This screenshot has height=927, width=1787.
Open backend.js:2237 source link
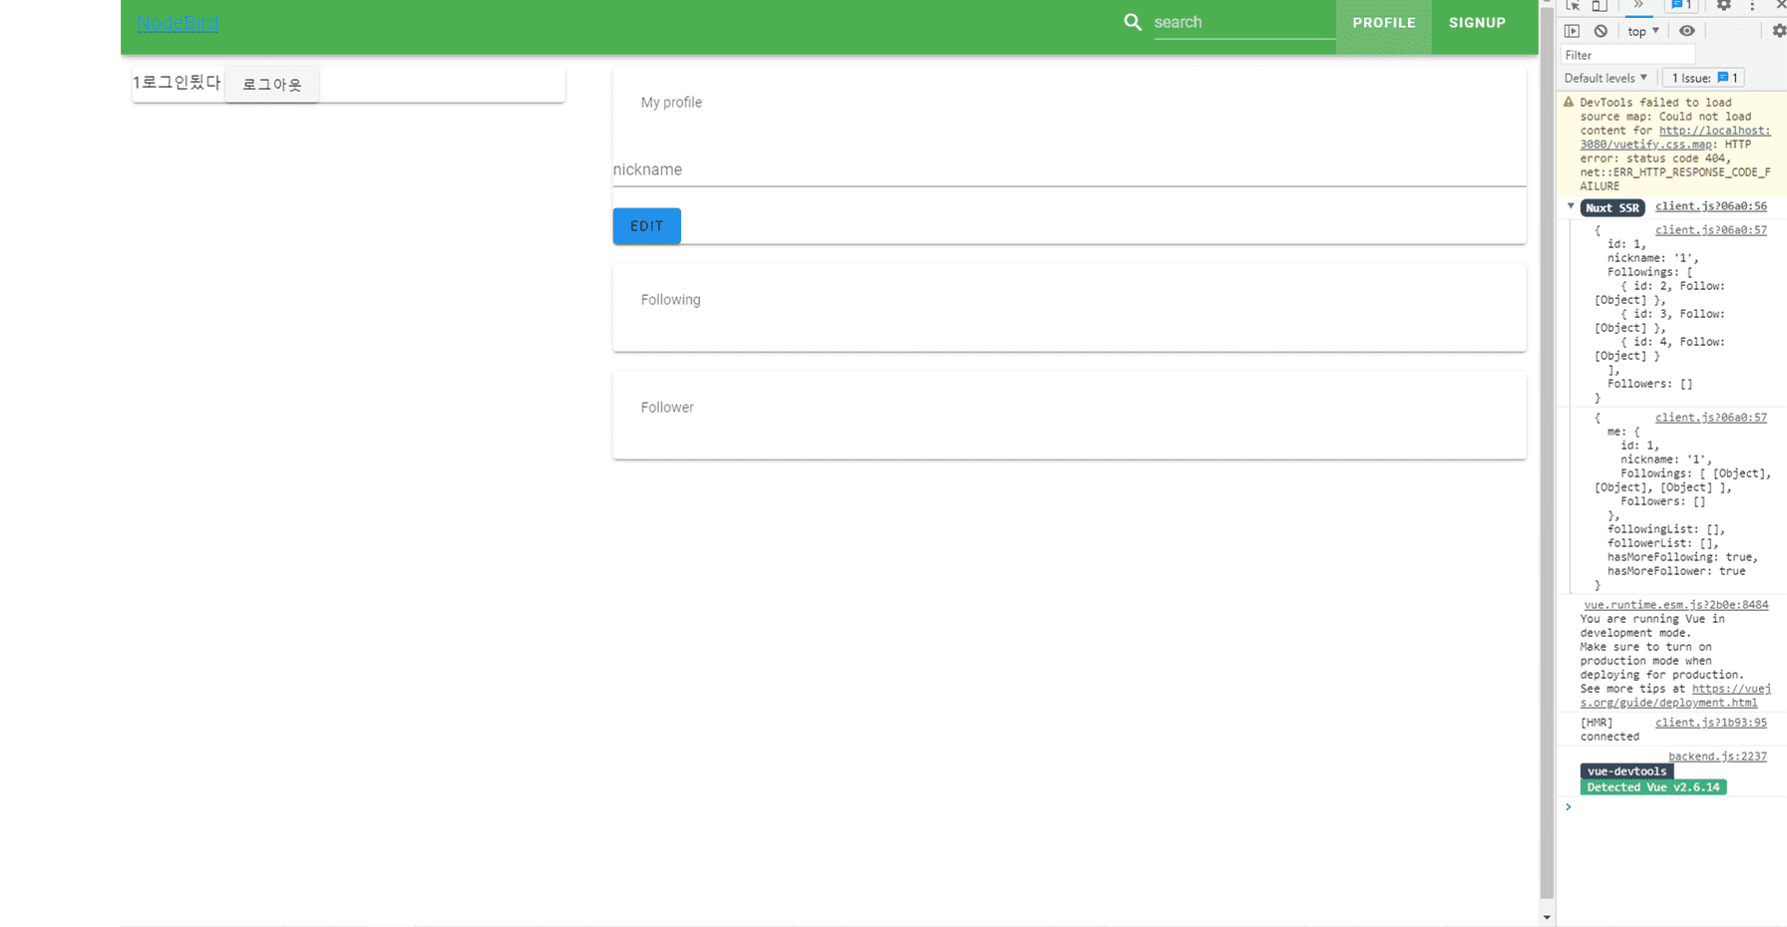click(1717, 757)
